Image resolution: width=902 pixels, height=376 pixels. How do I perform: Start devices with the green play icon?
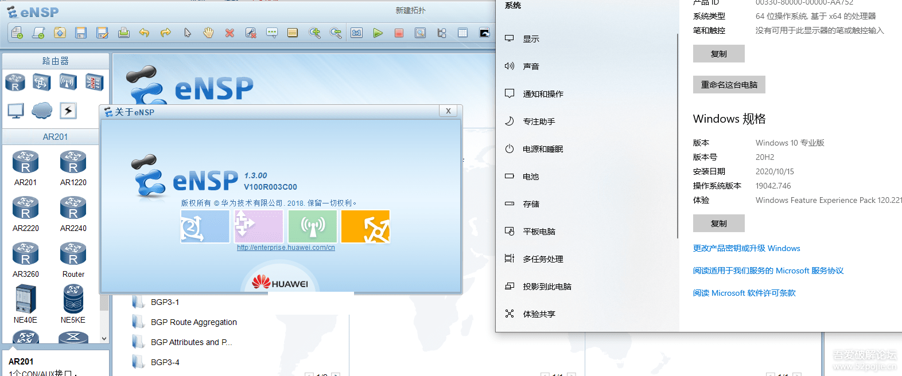378,33
